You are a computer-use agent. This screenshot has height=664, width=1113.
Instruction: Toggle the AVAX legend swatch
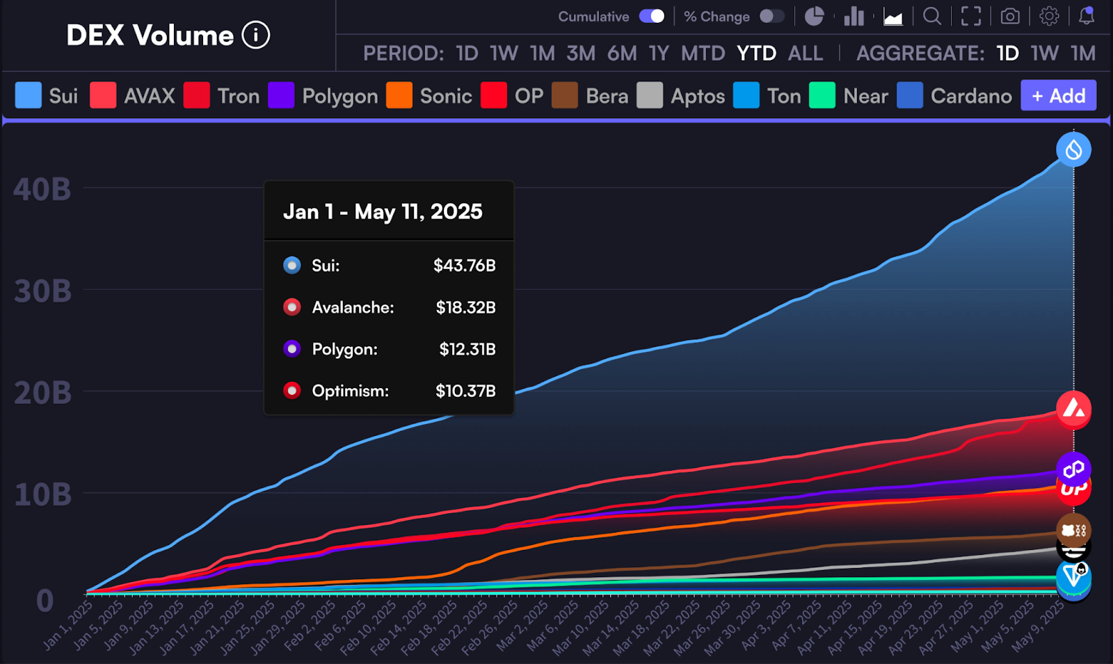[103, 95]
